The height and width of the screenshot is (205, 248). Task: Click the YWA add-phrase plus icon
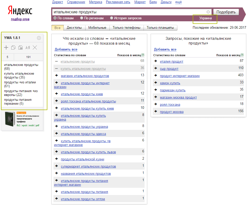[x=6, y=47]
